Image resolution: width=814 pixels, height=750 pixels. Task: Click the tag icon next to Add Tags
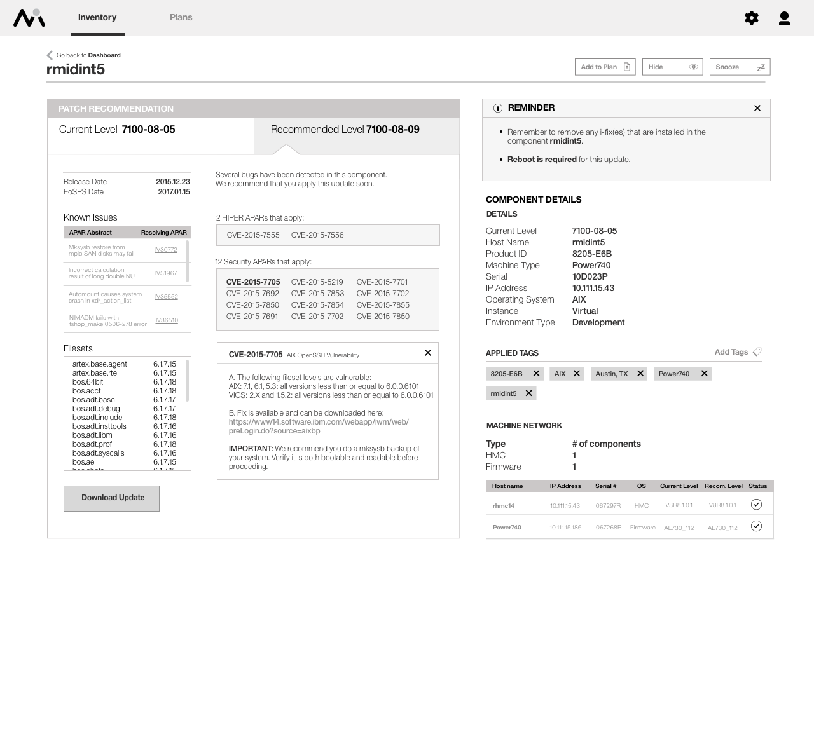[x=757, y=352]
